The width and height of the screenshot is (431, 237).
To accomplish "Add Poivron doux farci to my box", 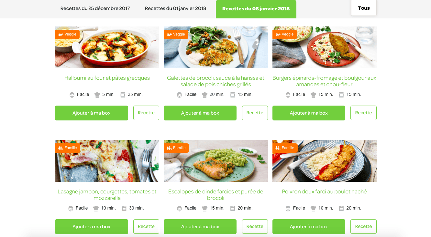I will [x=309, y=227].
